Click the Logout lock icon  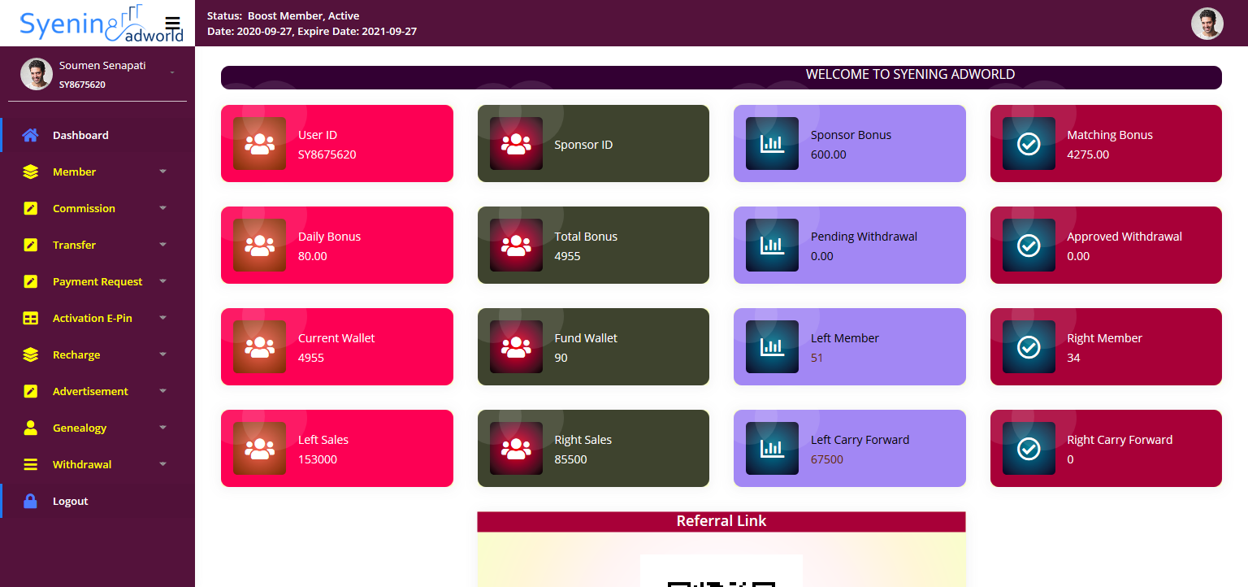[x=31, y=501]
